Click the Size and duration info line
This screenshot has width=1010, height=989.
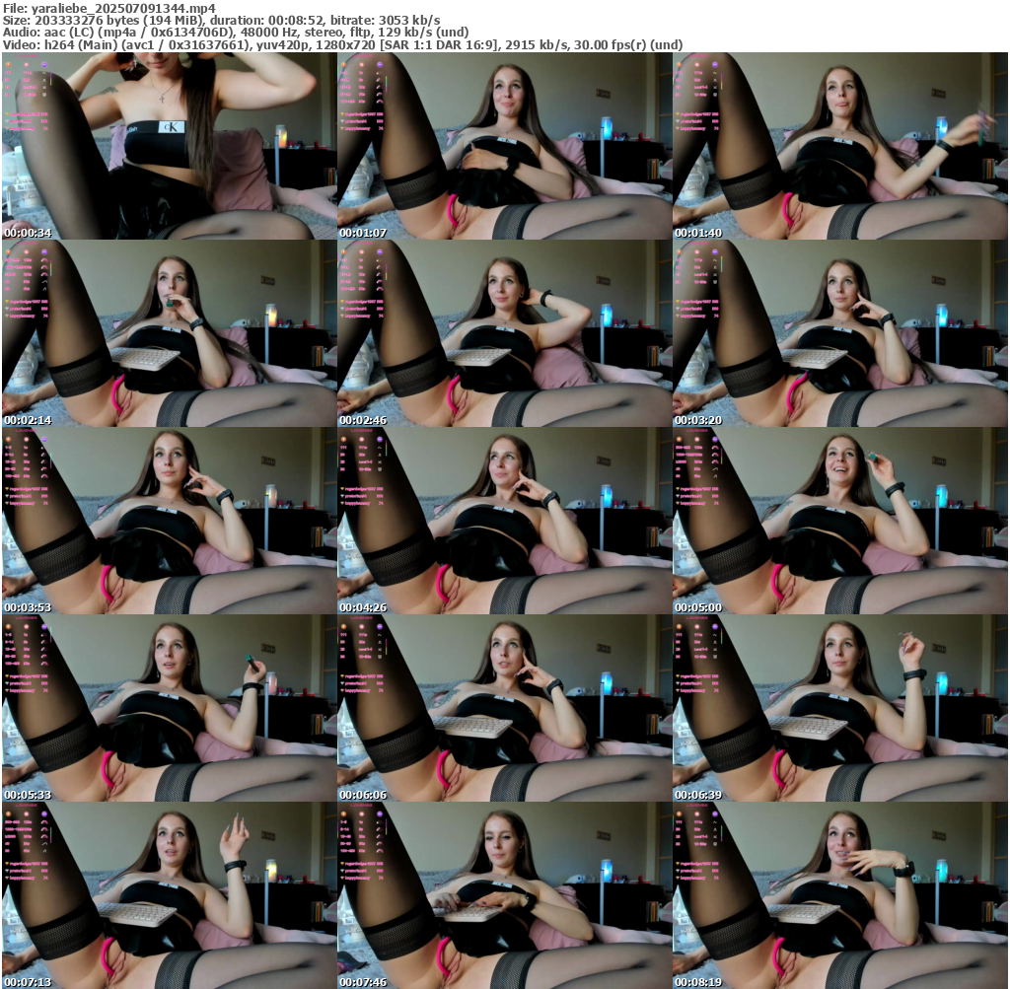221,20
